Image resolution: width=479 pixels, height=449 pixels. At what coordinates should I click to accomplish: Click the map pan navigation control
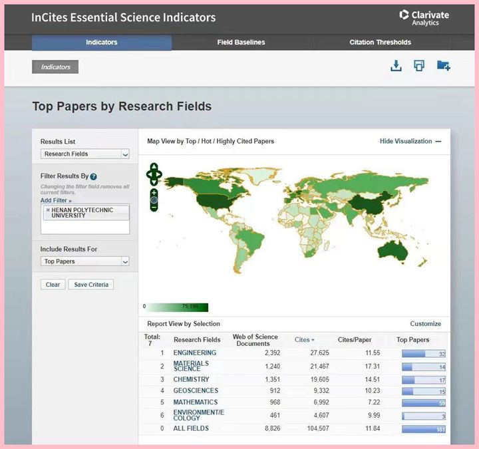click(x=154, y=175)
